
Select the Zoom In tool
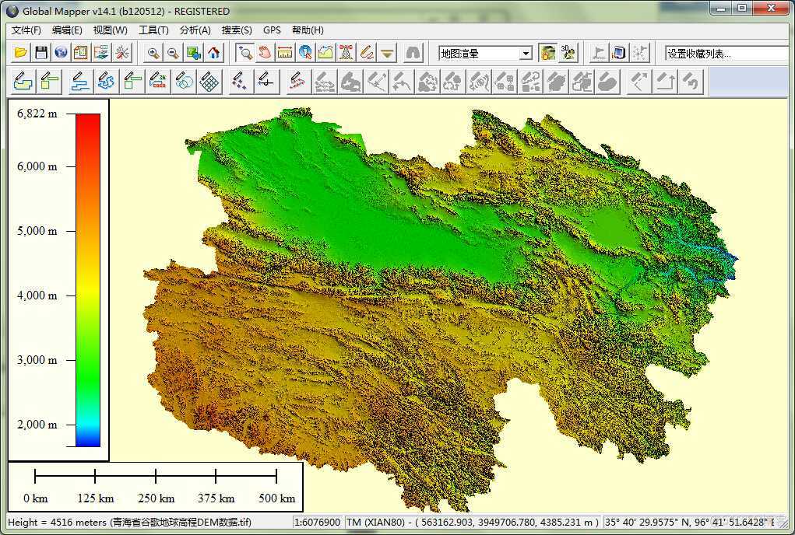(151, 54)
